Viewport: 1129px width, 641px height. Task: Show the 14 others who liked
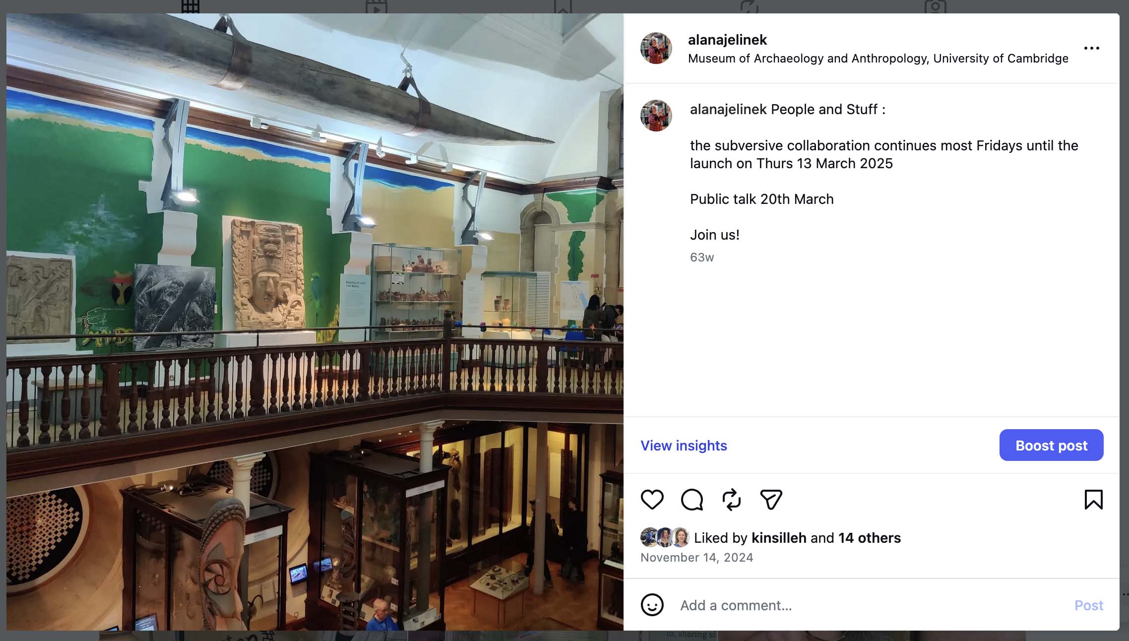870,538
